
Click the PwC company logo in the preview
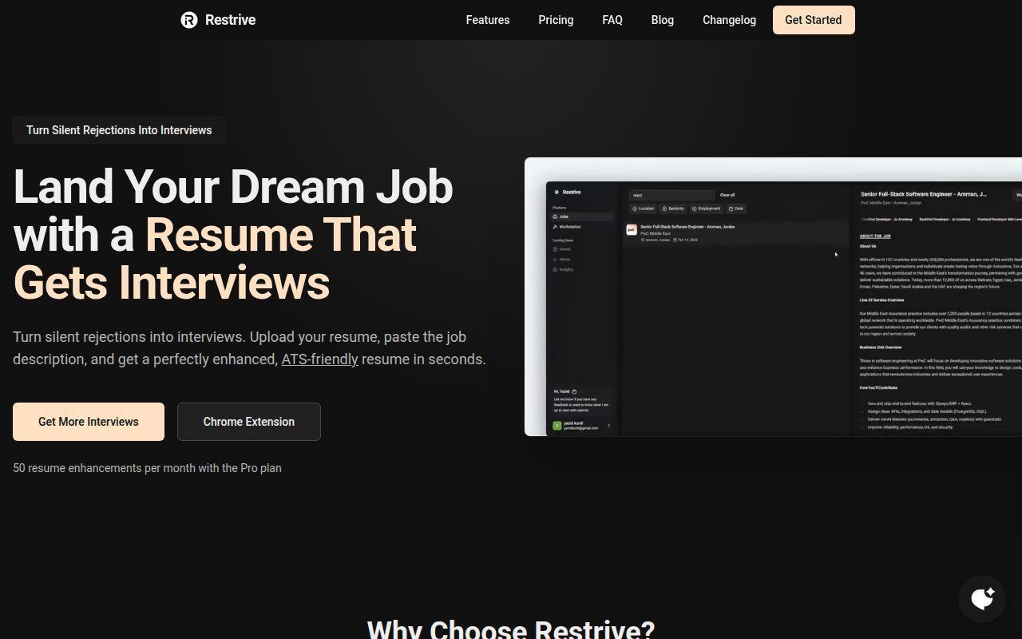[632, 230]
